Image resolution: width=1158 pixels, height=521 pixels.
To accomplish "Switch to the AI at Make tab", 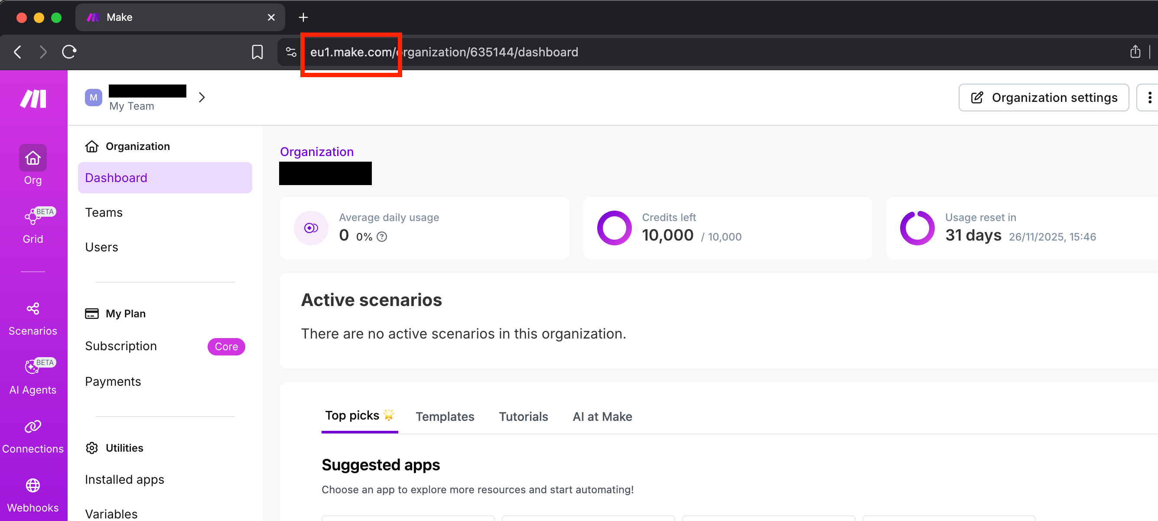I will coord(602,417).
